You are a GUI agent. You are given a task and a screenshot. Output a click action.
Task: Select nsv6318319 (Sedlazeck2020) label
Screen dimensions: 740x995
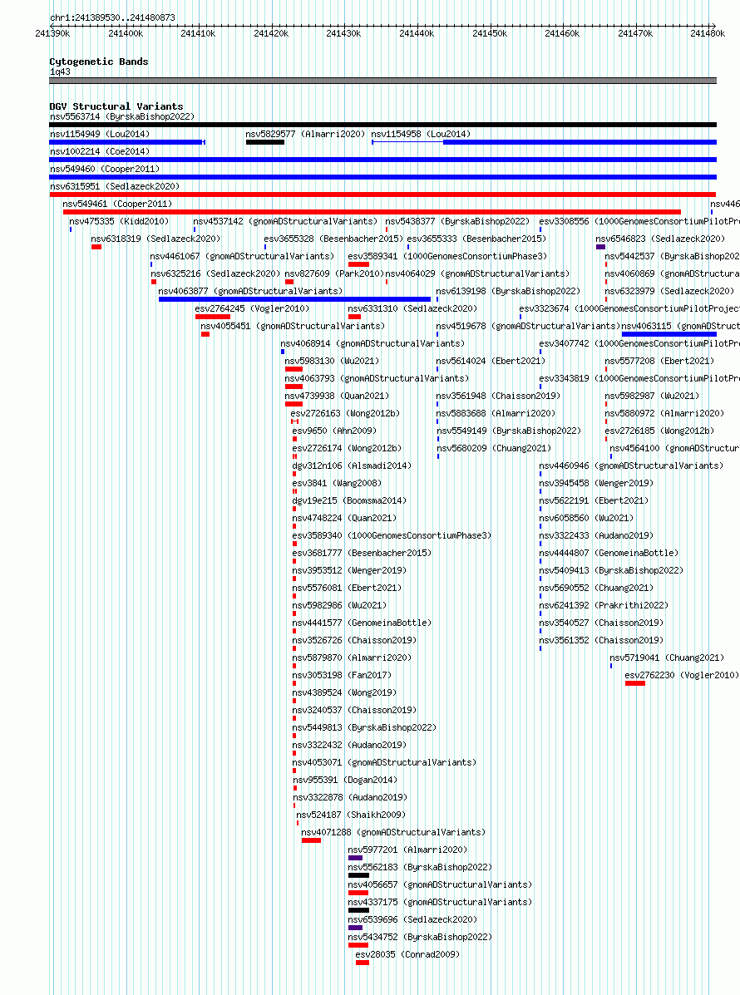click(155, 239)
